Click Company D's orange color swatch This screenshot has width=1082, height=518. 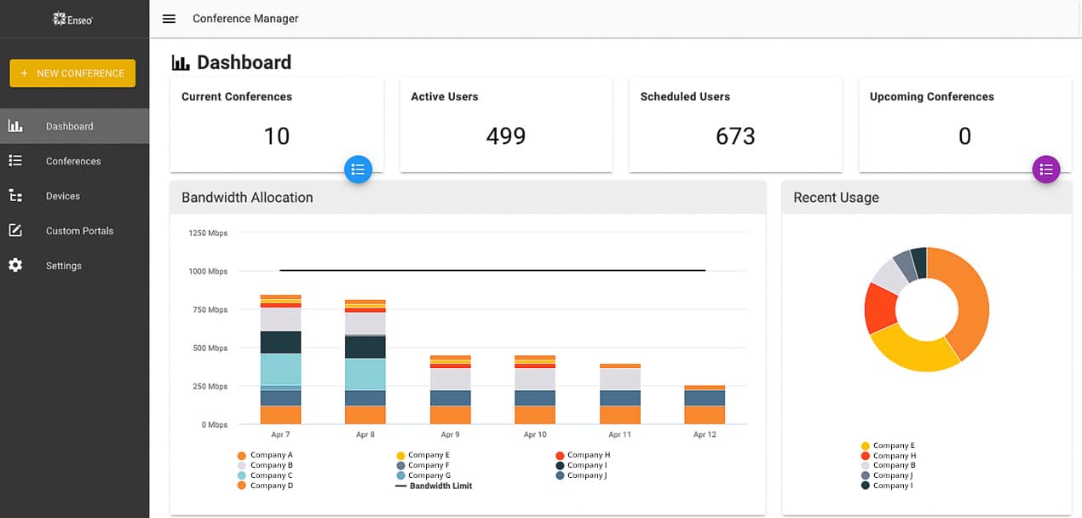(243, 485)
